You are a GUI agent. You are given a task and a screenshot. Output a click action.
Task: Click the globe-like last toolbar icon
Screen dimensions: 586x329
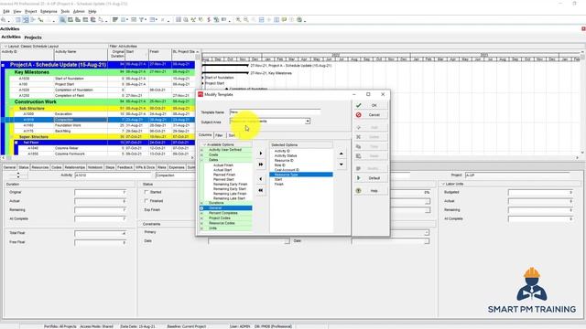coord(299,20)
